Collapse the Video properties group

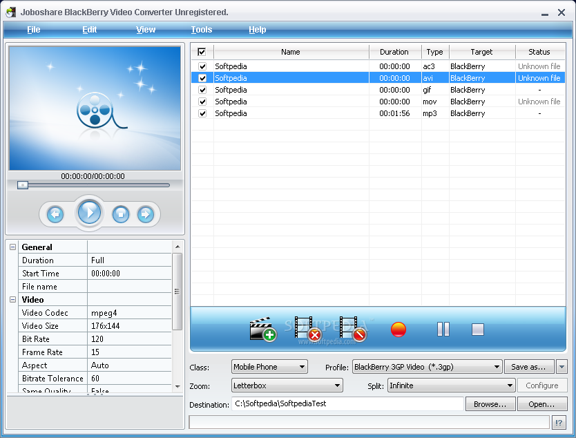click(13, 299)
